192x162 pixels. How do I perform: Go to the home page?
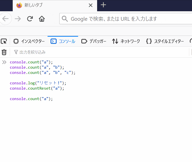click(42, 19)
